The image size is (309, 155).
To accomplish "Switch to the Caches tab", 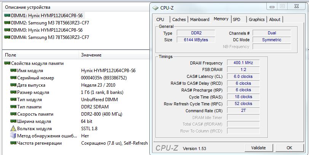I will point(179,19).
